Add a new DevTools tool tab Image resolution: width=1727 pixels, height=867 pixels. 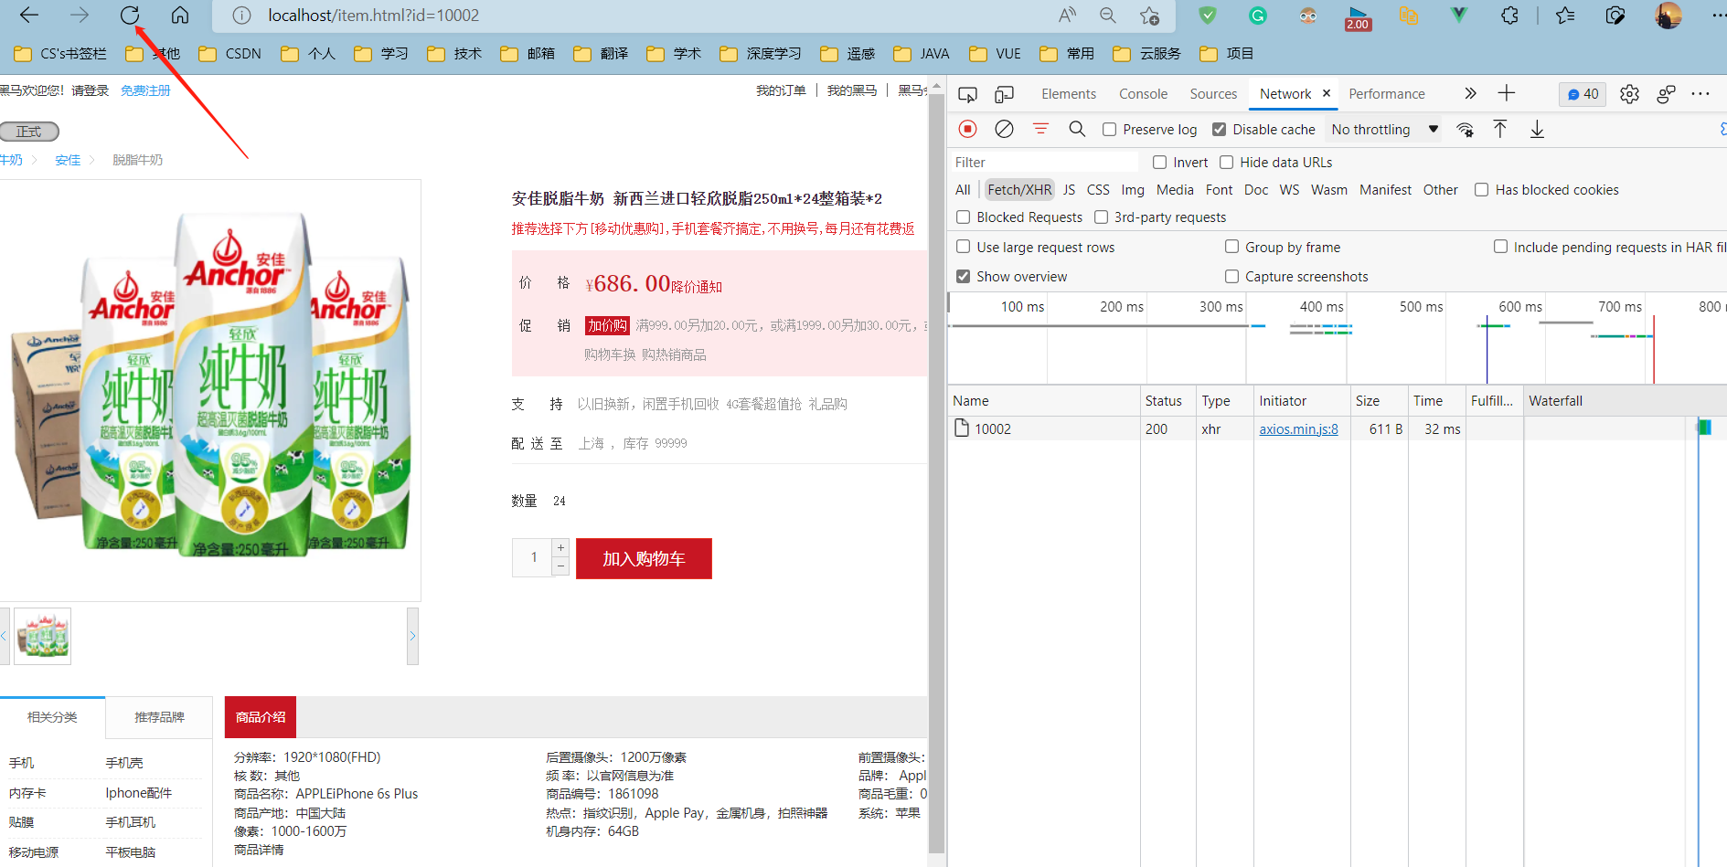pos(1507,93)
